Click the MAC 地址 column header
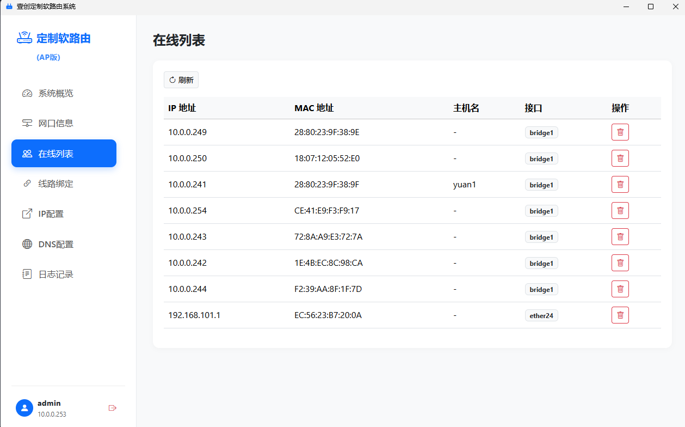The image size is (685, 427). coord(313,108)
